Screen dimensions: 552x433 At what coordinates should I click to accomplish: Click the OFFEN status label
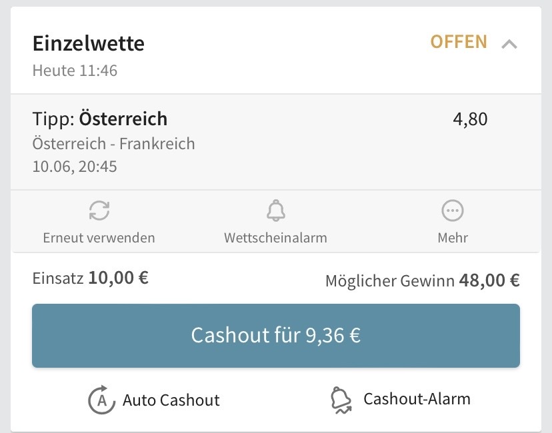(459, 42)
